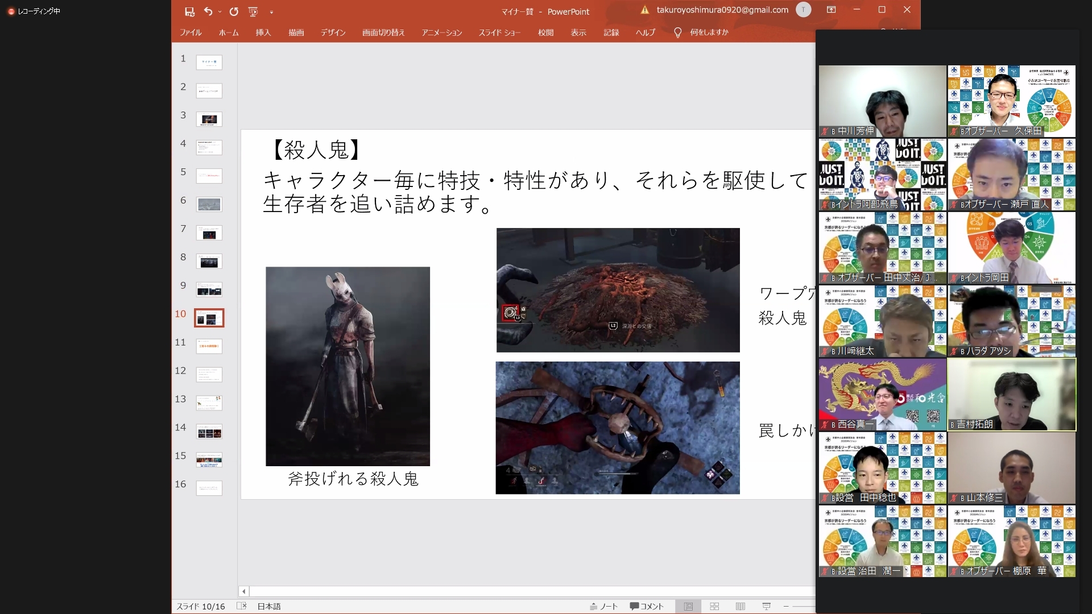
Task: Click the bear trap game screenshot image
Action: click(x=618, y=428)
